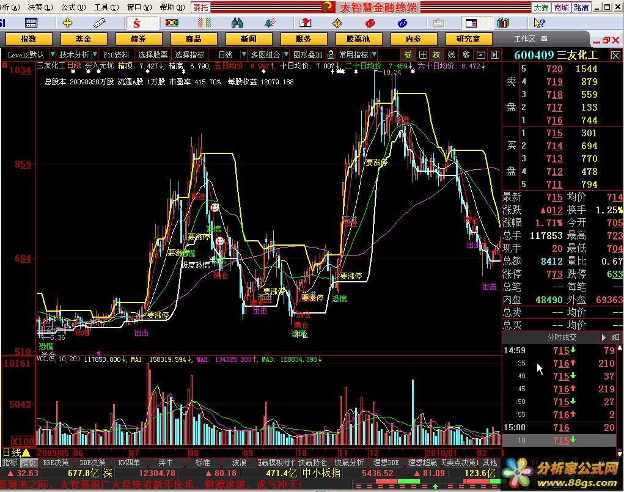The image size is (624, 492).
Task: Toggle the 线 drawing-line button
Action: (x=451, y=54)
